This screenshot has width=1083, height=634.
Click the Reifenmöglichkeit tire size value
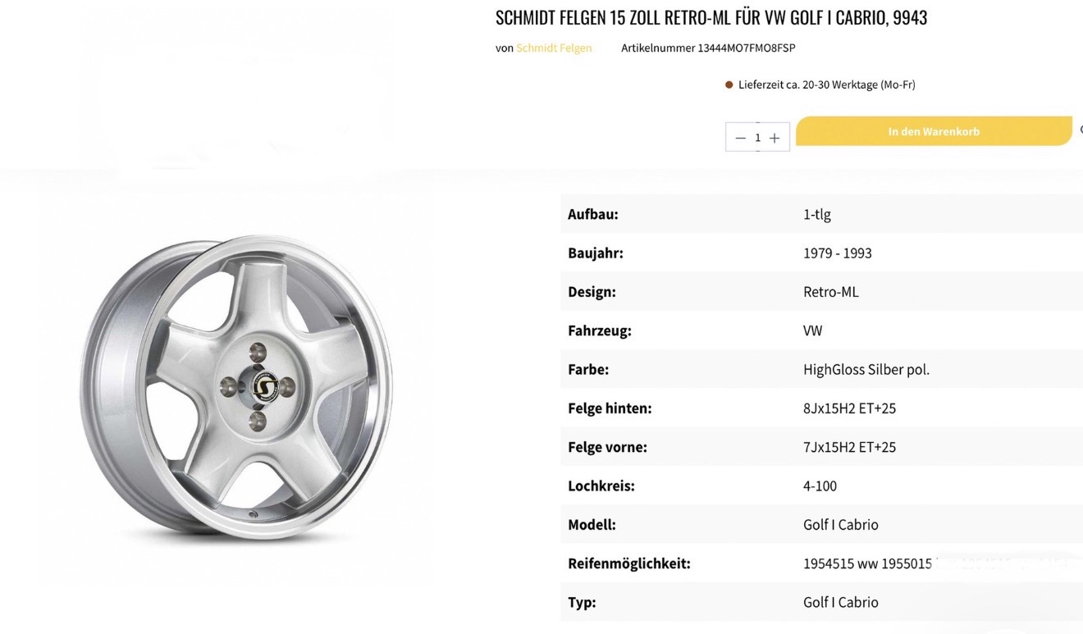pyautogui.click(x=867, y=564)
